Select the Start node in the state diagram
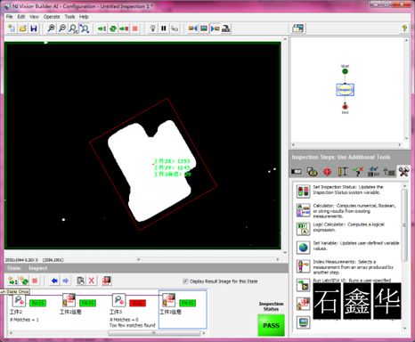 [x=345, y=71]
